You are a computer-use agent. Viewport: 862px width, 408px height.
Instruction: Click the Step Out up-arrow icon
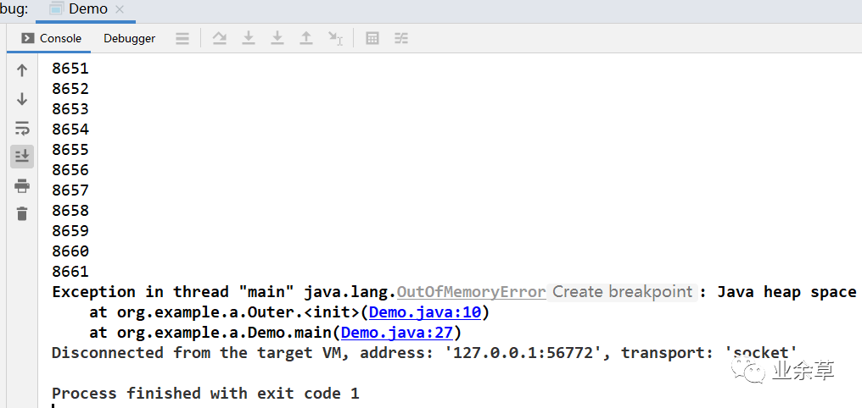coord(306,38)
